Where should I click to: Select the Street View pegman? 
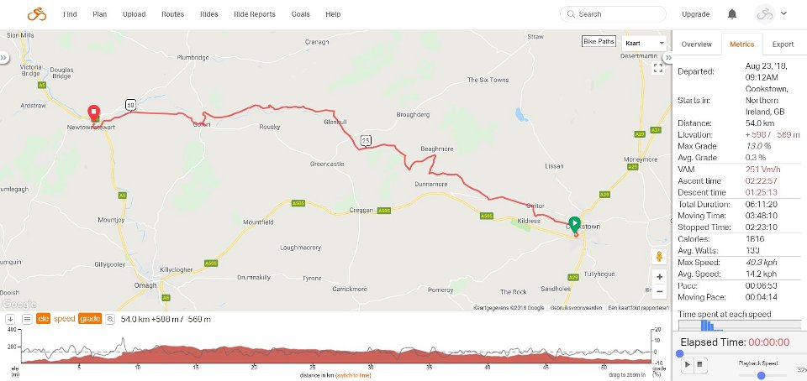(659, 256)
